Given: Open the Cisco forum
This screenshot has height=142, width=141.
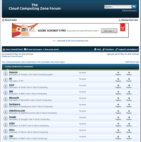Looking at the screenshot, I should [x=12, y=130].
